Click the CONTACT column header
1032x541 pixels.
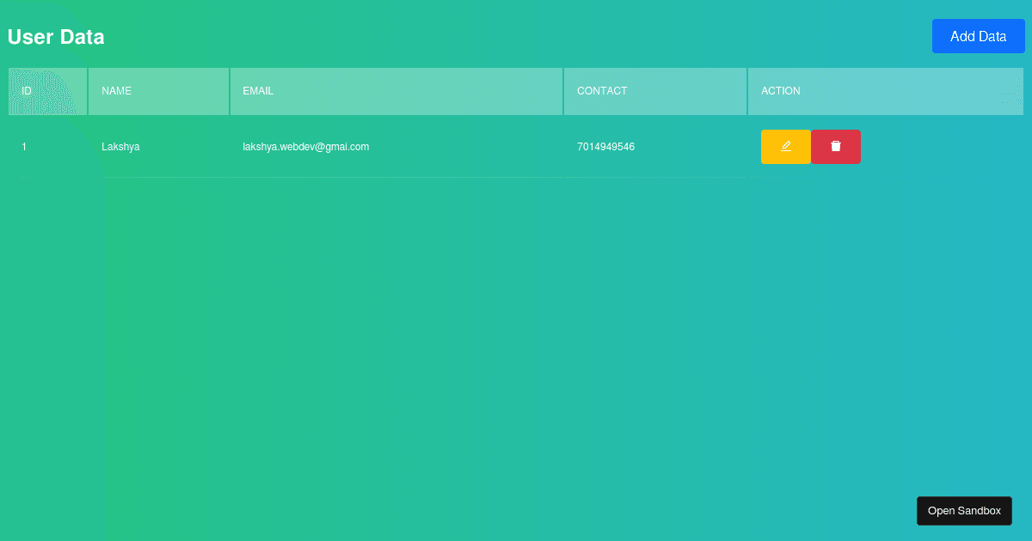coord(602,91)
